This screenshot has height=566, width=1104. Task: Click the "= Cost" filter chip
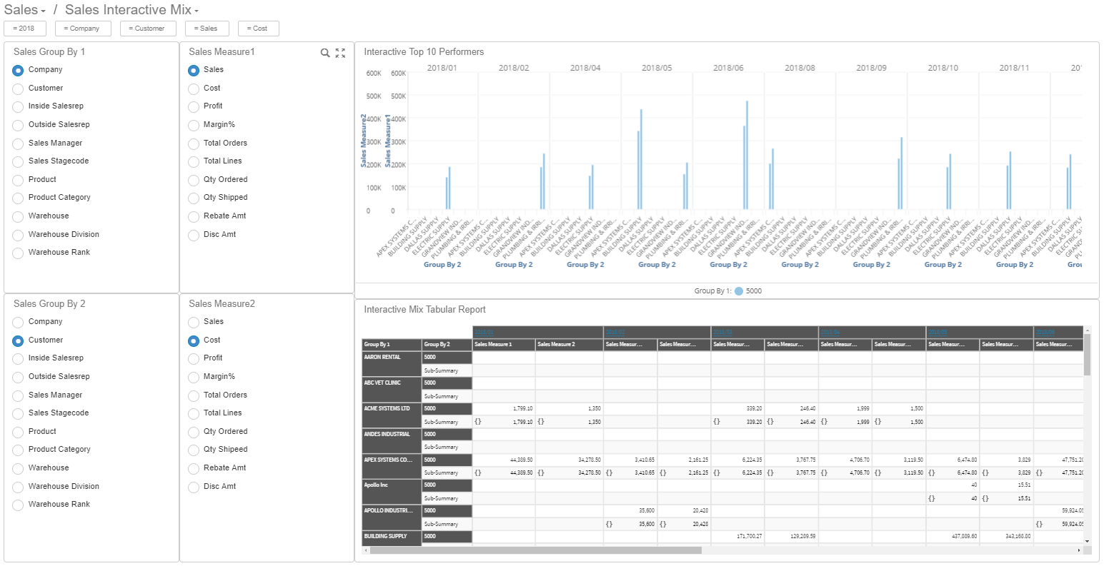258,29
